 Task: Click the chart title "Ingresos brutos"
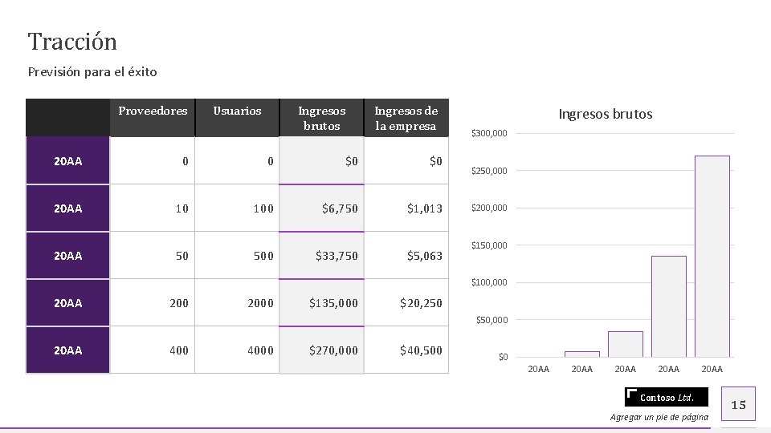(605, 114)
